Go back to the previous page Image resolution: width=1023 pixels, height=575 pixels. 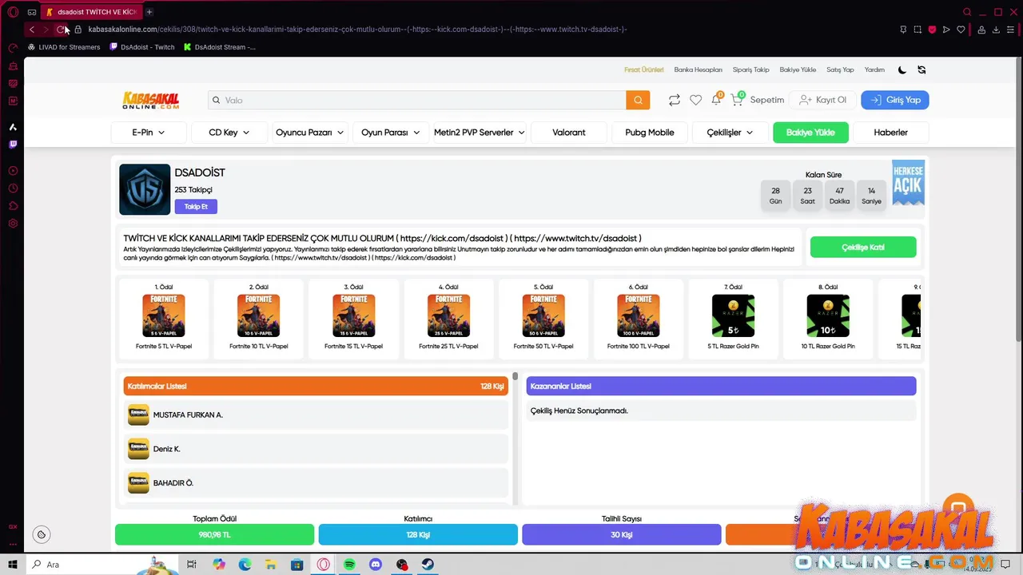point(32,30)
